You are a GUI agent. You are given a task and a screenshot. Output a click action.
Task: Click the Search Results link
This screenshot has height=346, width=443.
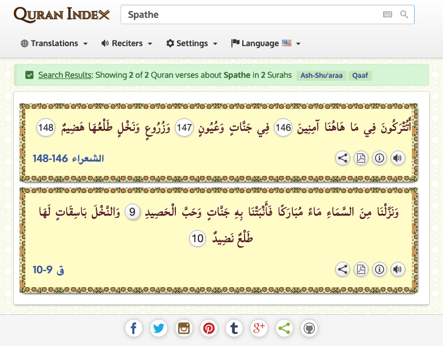tap(65, 75)
